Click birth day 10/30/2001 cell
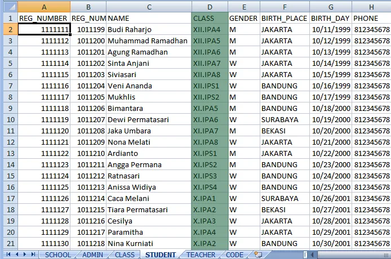Image resolution: width=391 pixels, height=259 pixels. pos(331,243)
